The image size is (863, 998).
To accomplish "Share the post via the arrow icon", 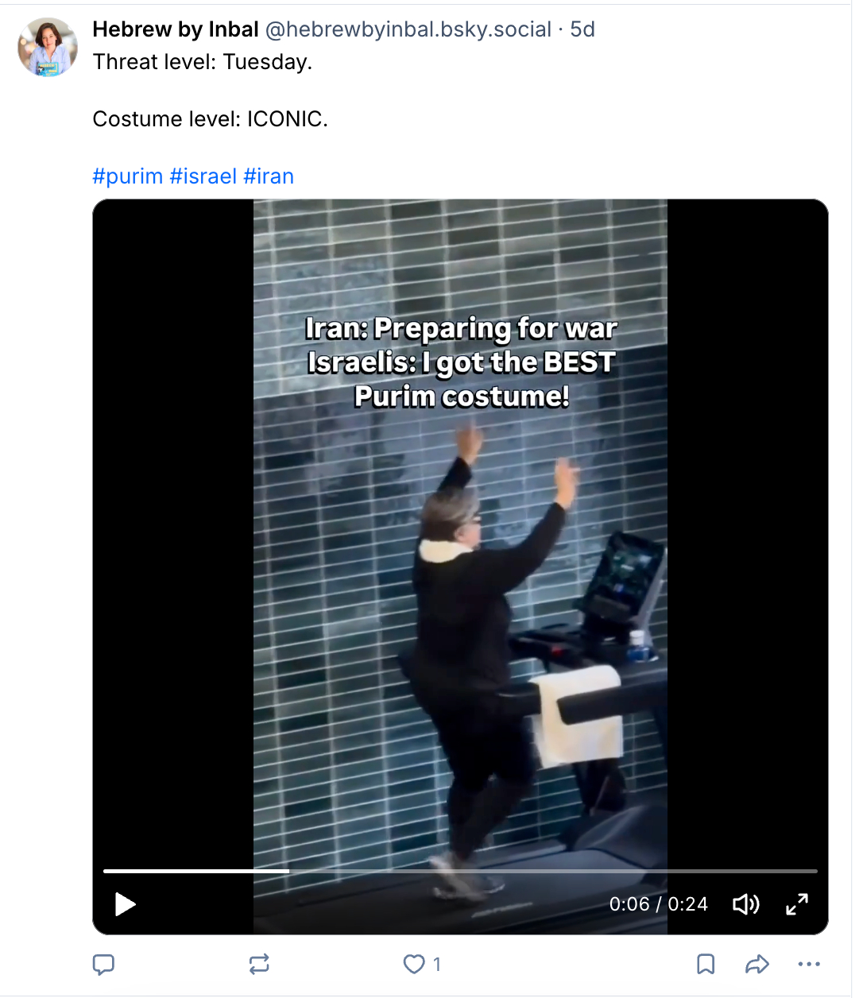I will tap(757, 965).
